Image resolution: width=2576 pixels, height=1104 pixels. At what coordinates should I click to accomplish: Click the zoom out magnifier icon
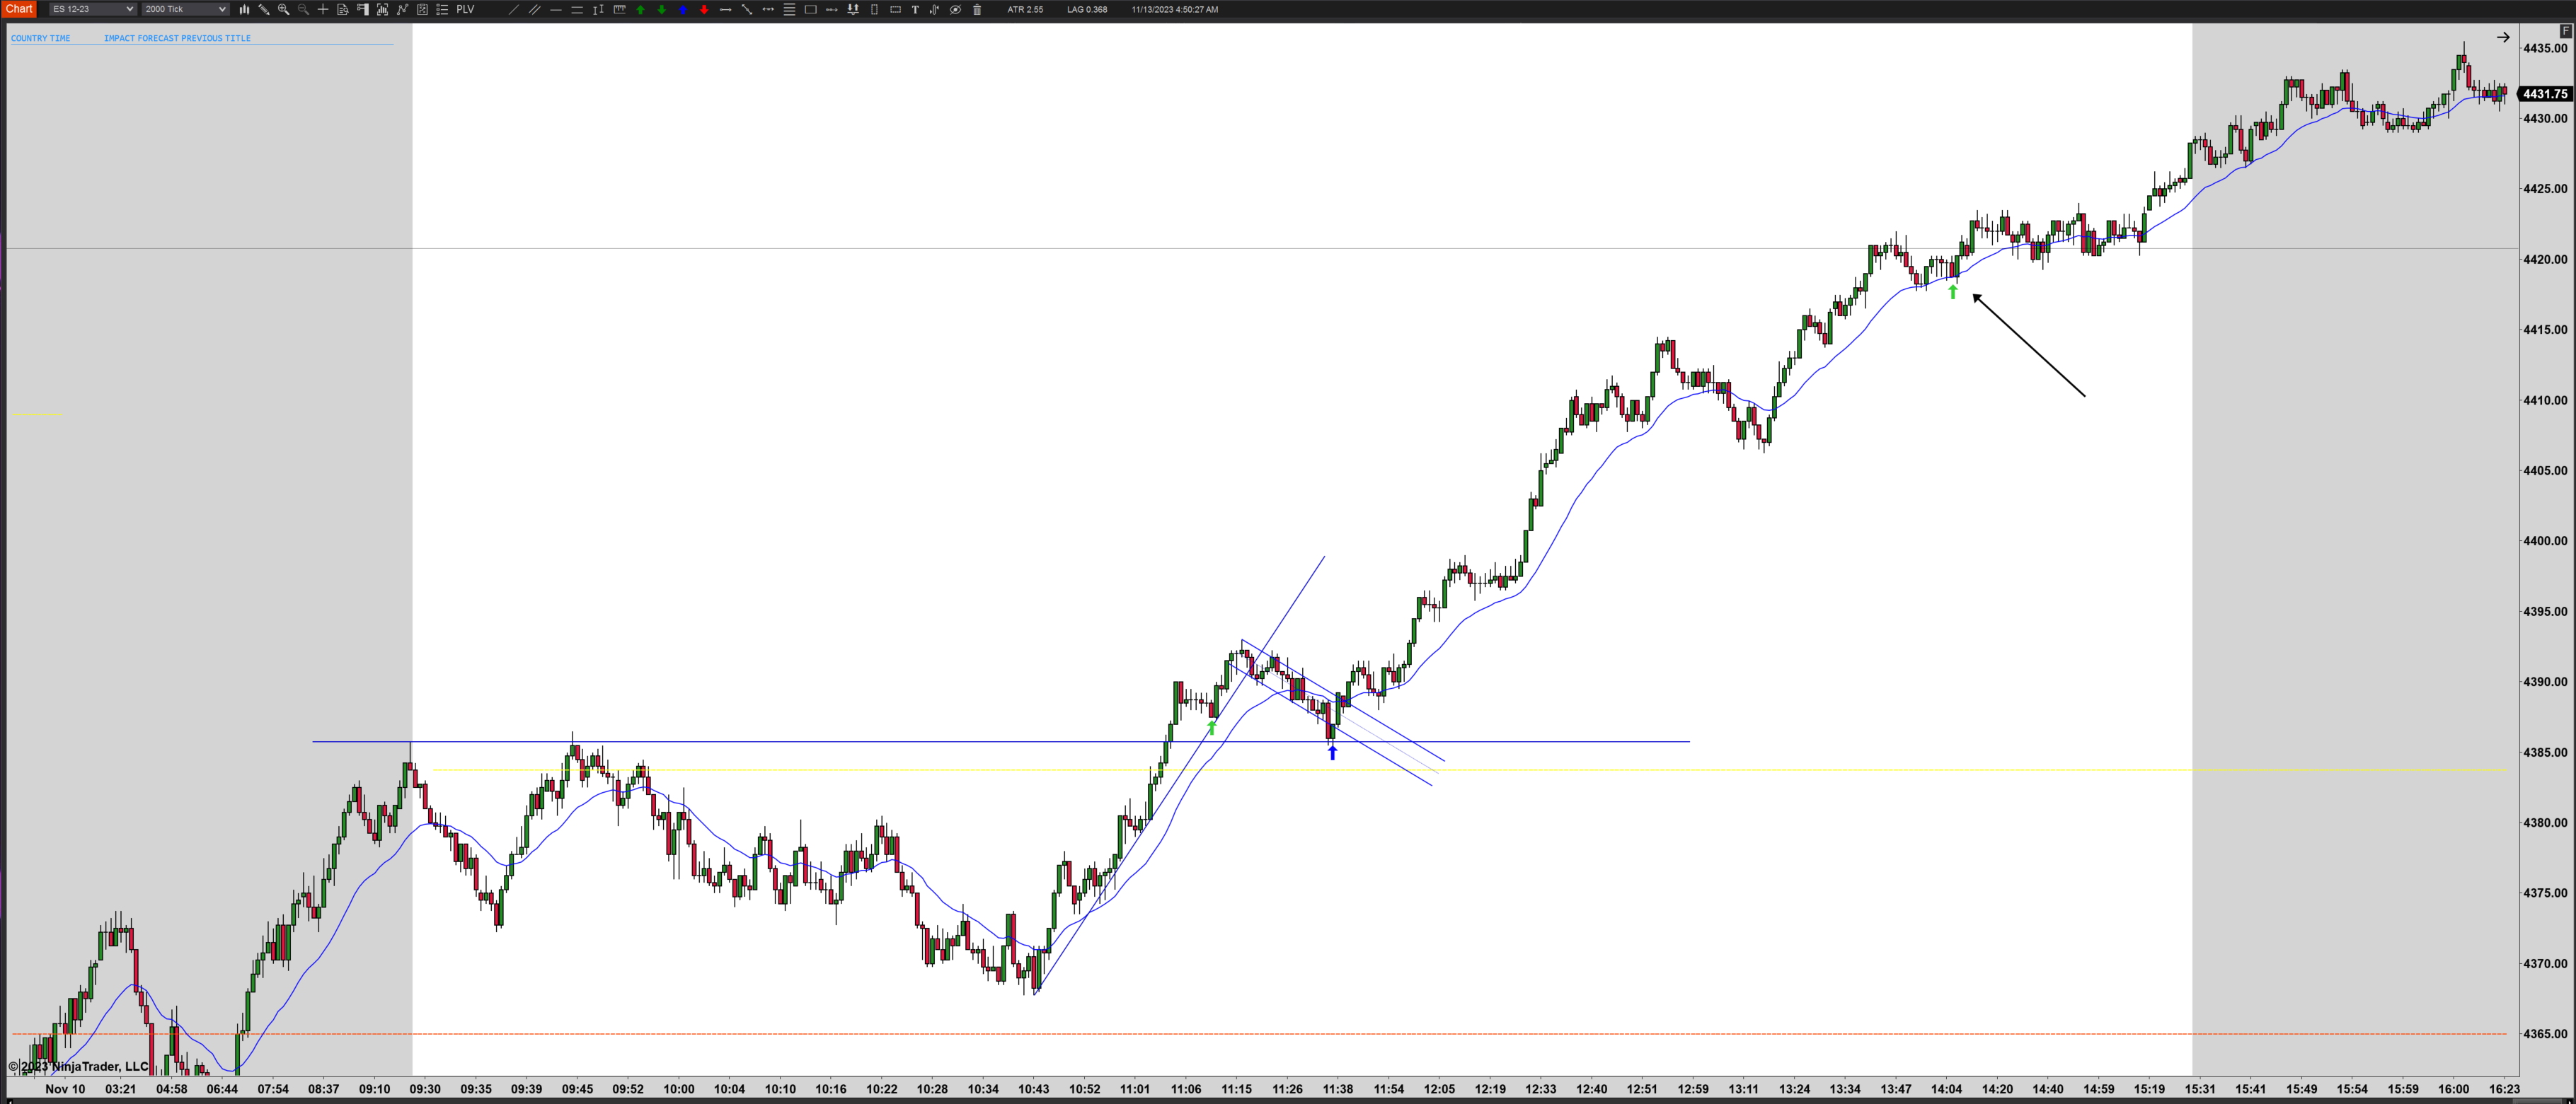point(303,9)
